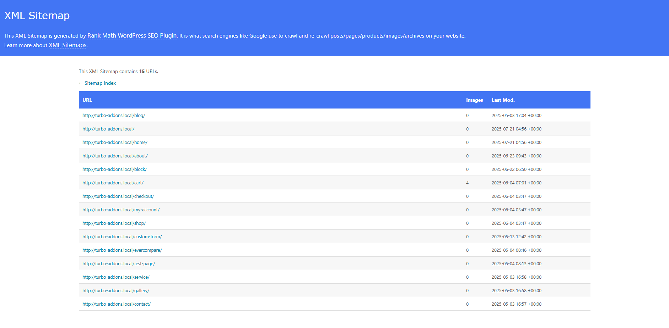
Task: Open the home page URL
Action: pyautogui.click(x=115, y=142)
